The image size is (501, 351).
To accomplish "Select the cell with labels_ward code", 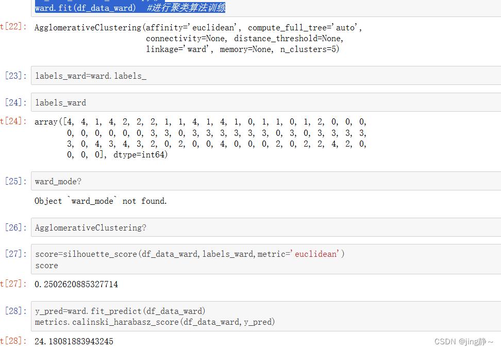I will click(266, 102).
